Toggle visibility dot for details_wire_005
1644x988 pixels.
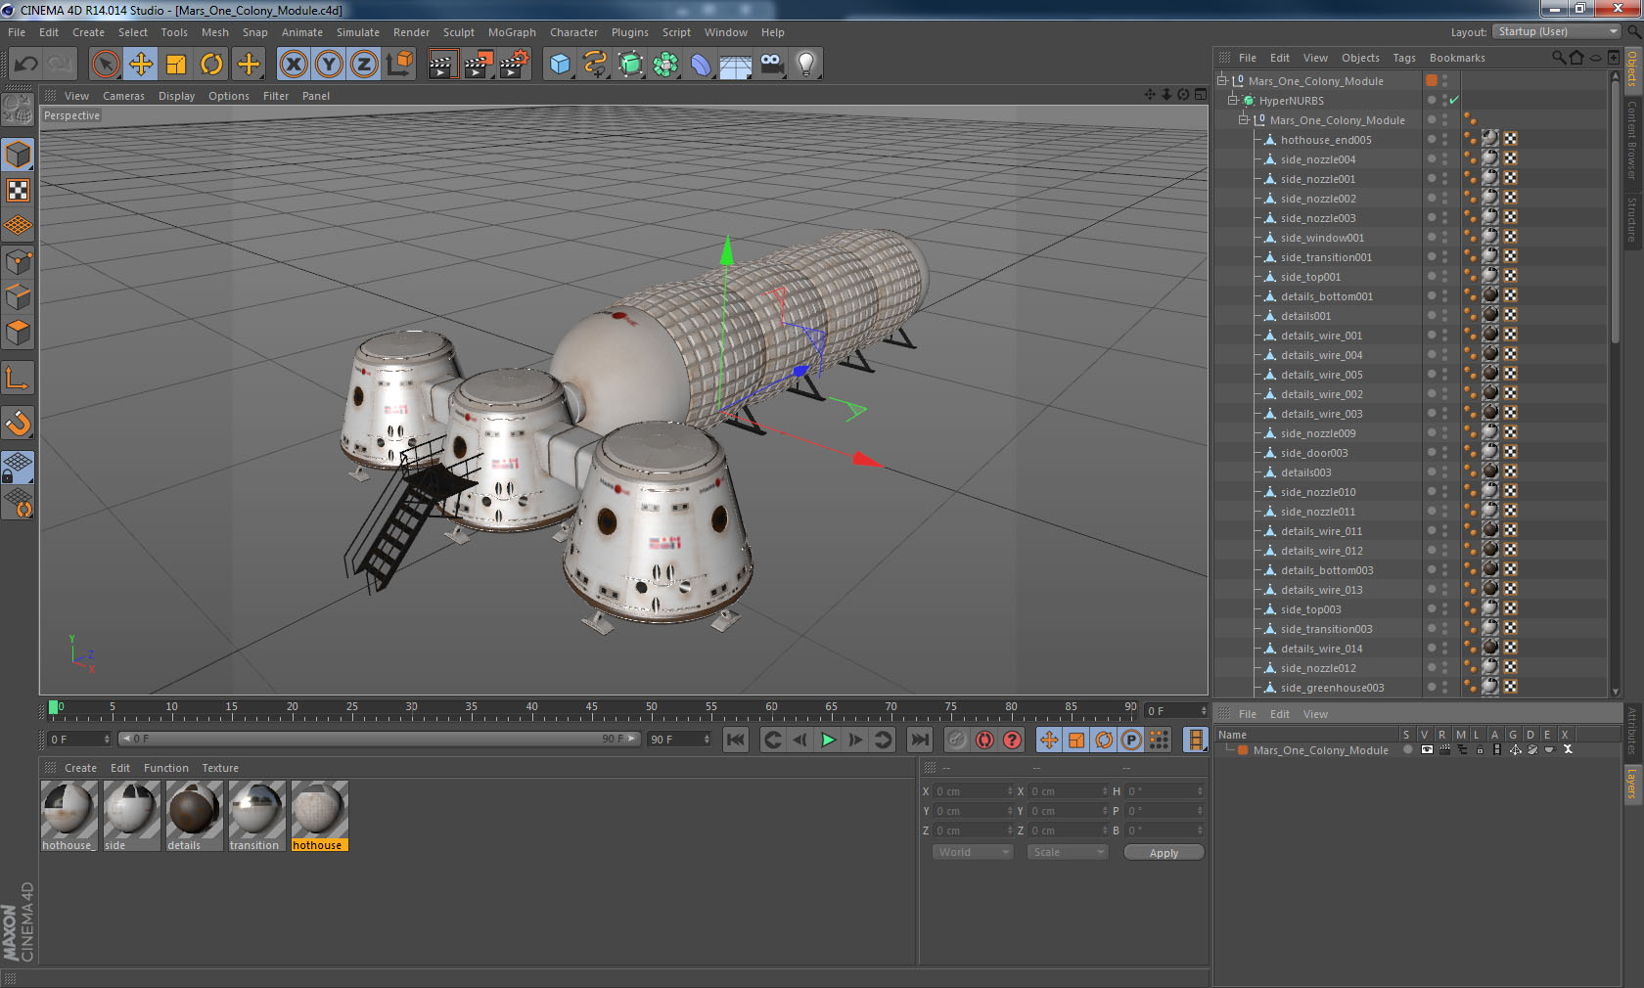(x=1432, y=374)
